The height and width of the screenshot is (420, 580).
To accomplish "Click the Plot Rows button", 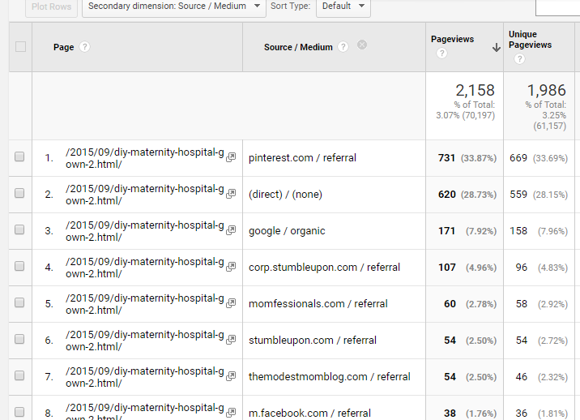I will point(52,6).
